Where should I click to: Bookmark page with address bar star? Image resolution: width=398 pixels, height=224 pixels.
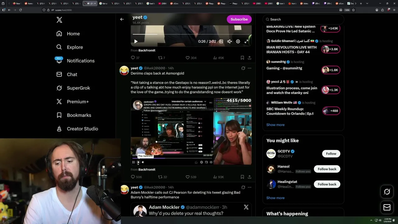click(x=353, y=10)
